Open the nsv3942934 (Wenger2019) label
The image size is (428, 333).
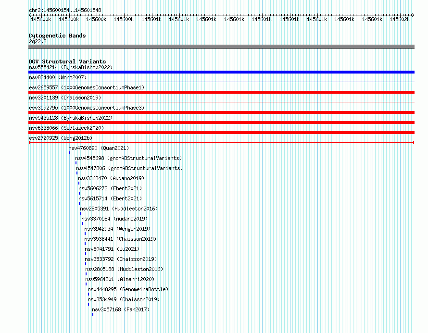[117, 229]
